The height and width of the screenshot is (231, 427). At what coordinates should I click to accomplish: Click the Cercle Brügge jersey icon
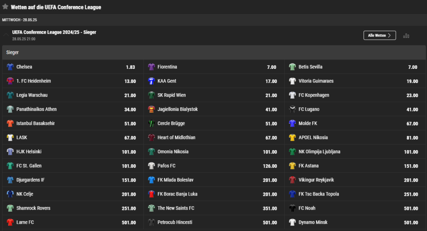pyautogui.click(x=151, y=124)
